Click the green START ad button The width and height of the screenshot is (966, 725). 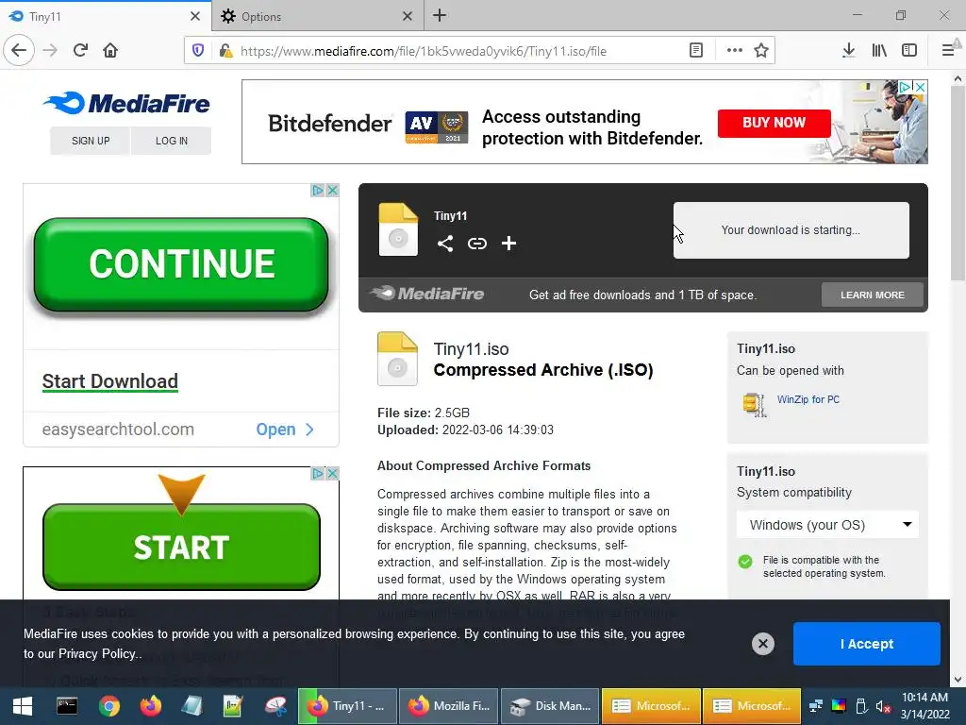tap(181, 547)
